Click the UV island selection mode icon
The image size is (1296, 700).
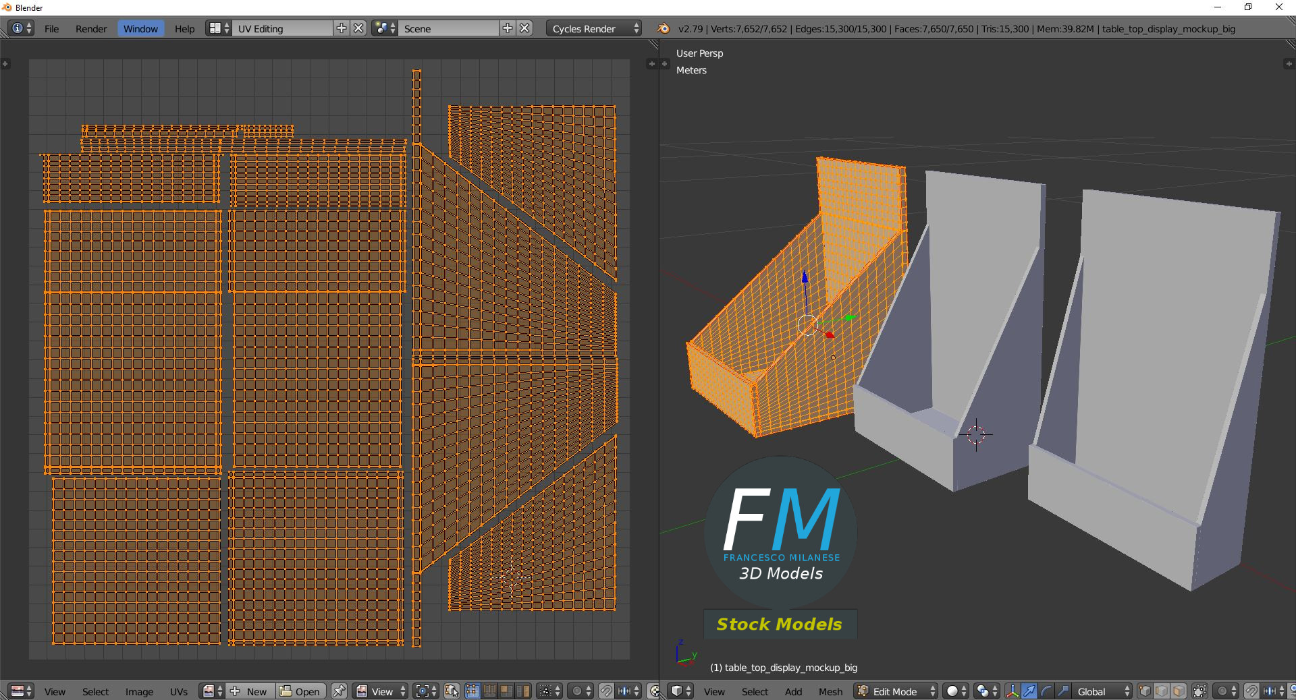click(523, 691)
